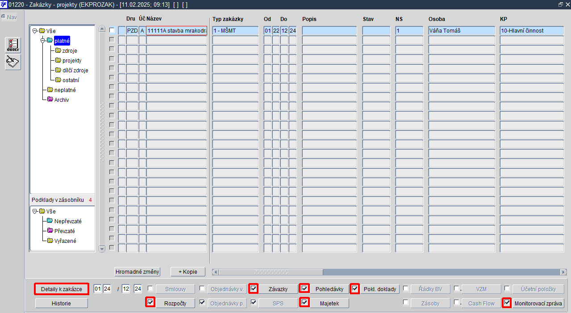Collapse the platné tree node
This screenshot has height=313, width=571.
(43, 41)
